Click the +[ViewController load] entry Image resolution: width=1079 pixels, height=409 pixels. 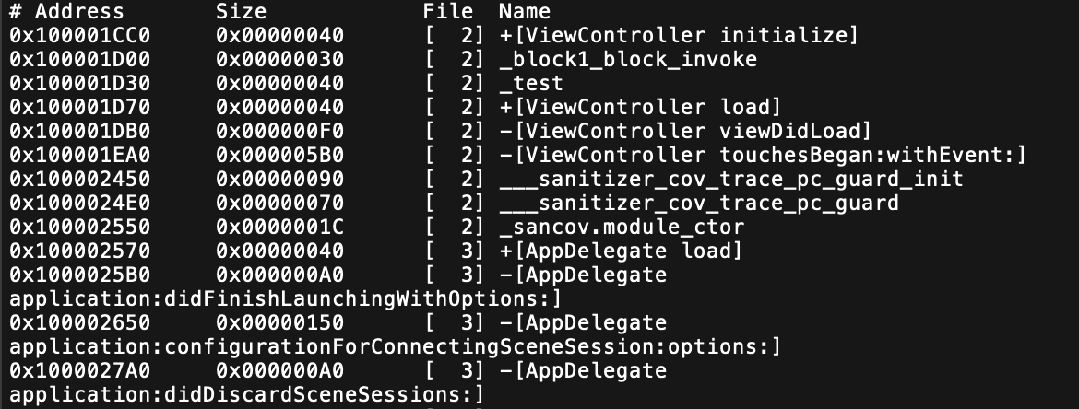pos(641,107)
